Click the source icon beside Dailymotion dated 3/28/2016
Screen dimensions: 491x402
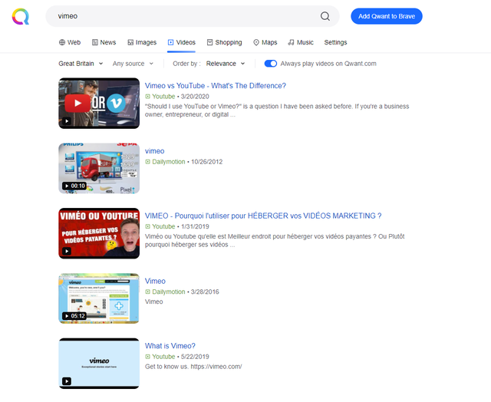(147, 292)
